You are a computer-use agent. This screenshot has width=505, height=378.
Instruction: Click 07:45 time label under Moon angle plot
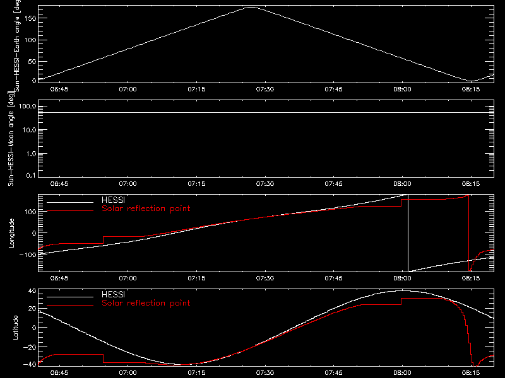pyautogui.click(x=334, y=184)
